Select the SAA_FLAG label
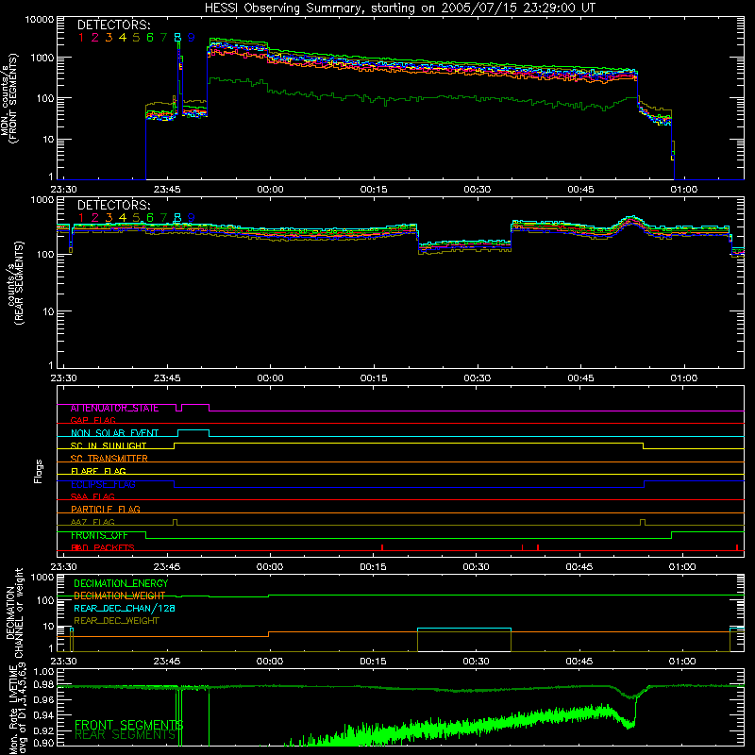 click(92, 496)
